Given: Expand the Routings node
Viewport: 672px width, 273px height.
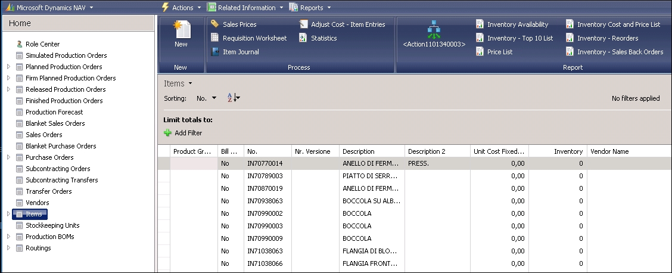Looking at the screenshot, I should pyautogui.click(x=8, y=248).
